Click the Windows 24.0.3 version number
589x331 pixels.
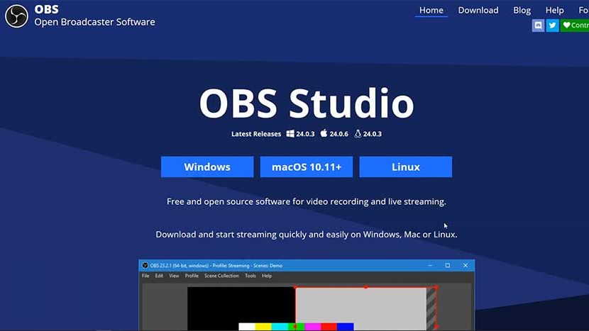pyautogui.click(x=305, y=134)
